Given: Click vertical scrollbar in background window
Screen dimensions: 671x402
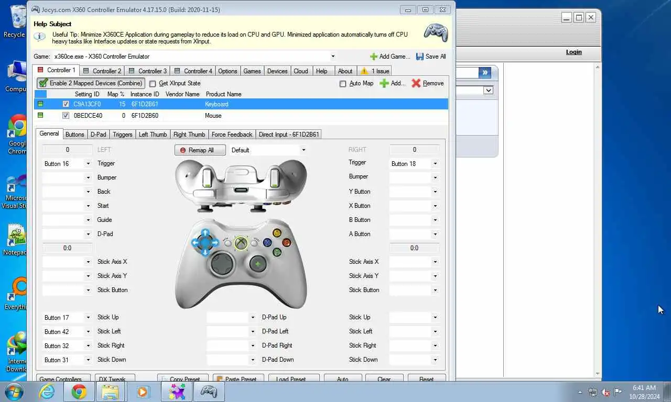Looking at the screenshot, I should tap(598, 220).
